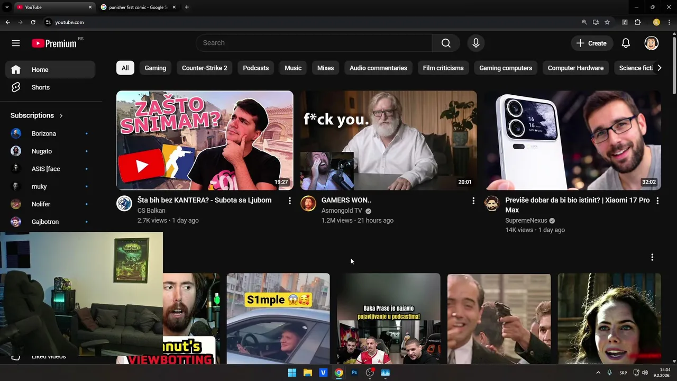Viewport: 677px width, 381px height.
Task: Click the search magnifier button
Action: (x=446, y=43)
